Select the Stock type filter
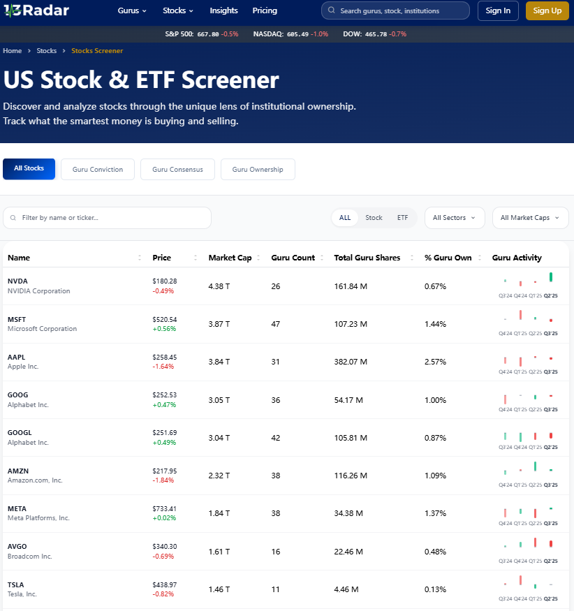This screenshot has height=611, width=574. pyautogui.click(x=374, y=218)
